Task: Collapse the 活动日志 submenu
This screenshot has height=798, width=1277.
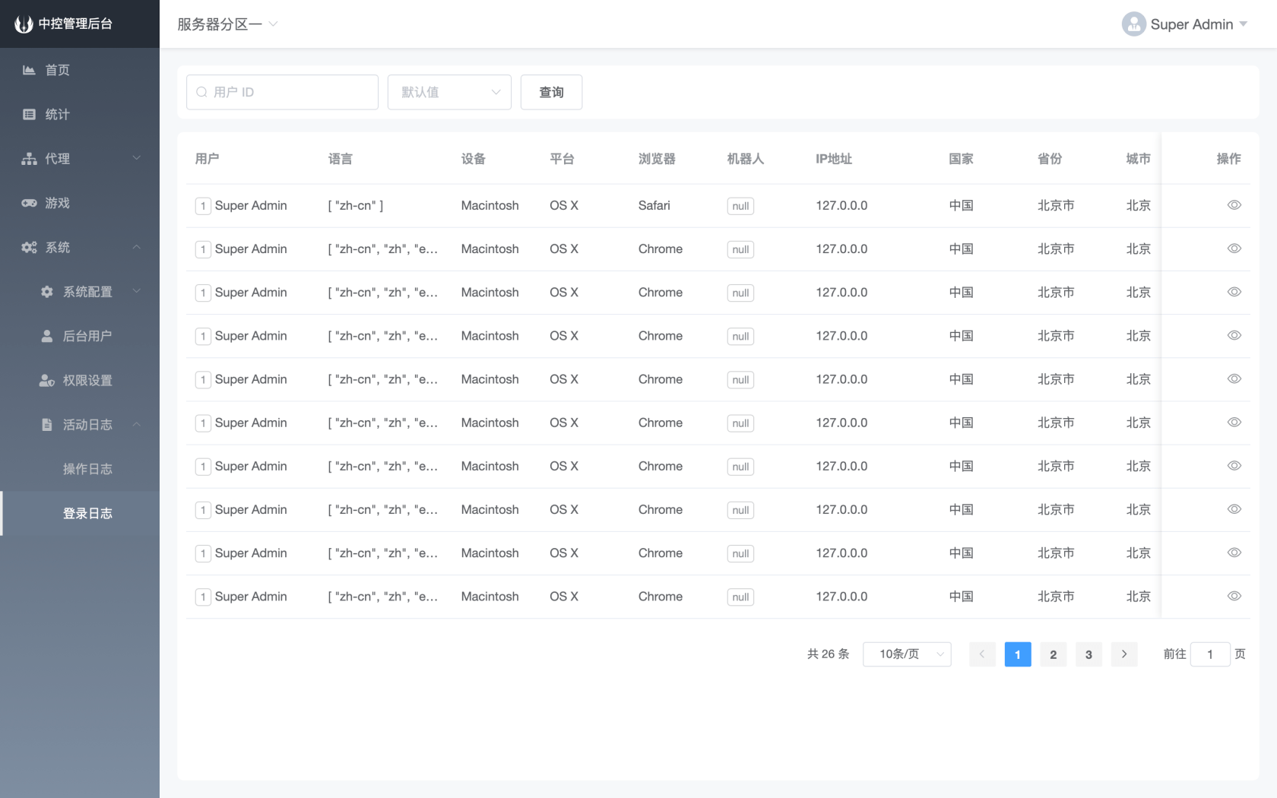Action: (80, 424)
